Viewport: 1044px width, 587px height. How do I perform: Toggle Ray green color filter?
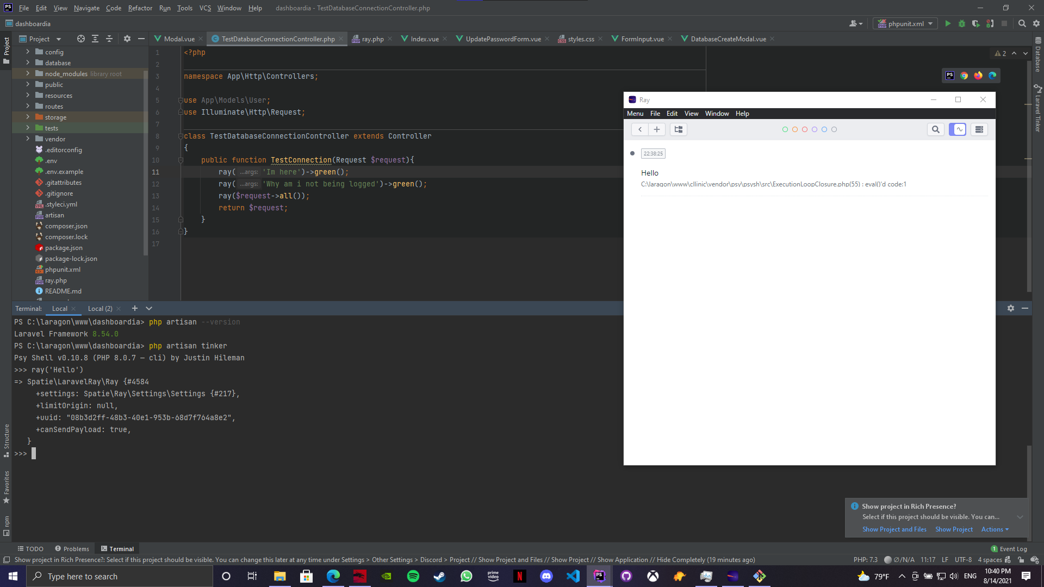click(785, 129)
